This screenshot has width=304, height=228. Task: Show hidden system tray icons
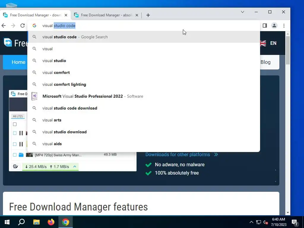pyautogui.click(x=251, y=222)
